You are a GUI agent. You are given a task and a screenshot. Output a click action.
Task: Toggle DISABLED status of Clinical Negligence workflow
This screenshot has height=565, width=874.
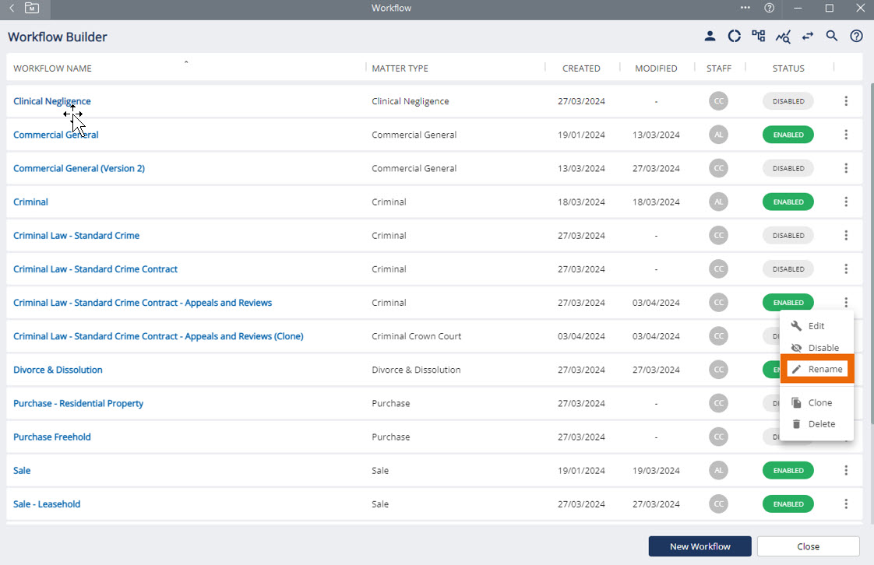point(788,101)
